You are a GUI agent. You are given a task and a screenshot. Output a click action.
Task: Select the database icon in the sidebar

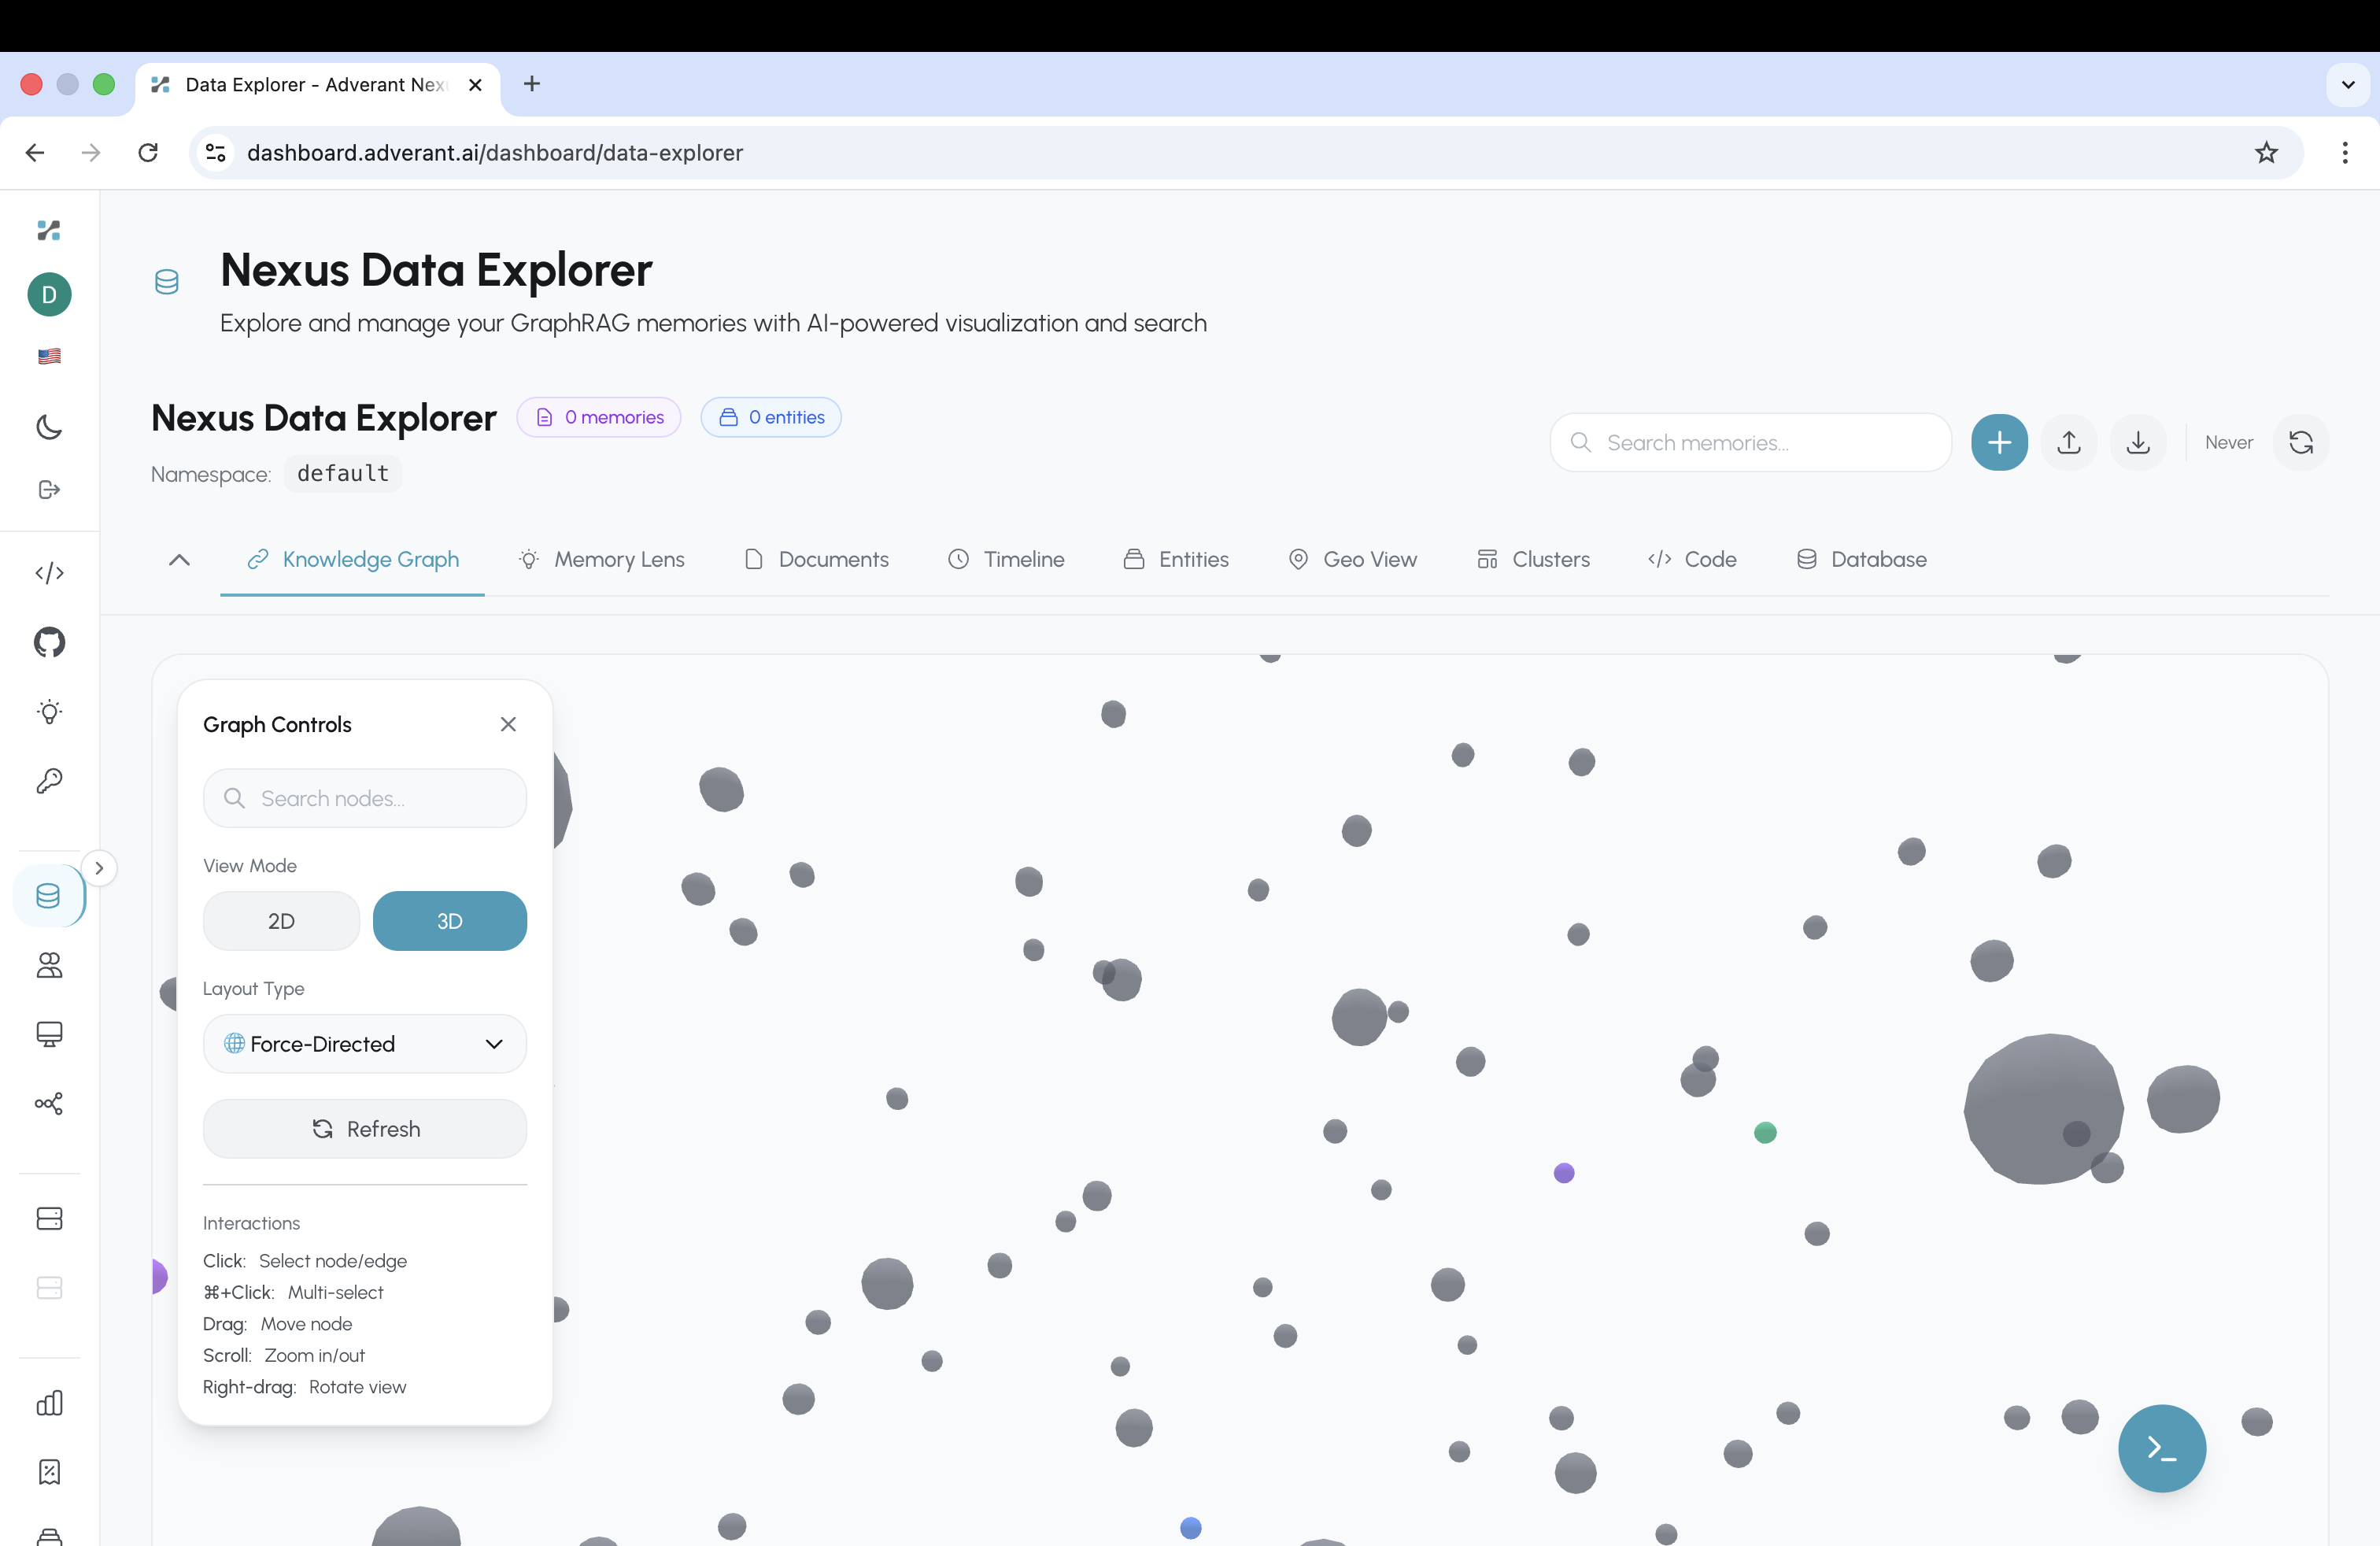(49, 896)
